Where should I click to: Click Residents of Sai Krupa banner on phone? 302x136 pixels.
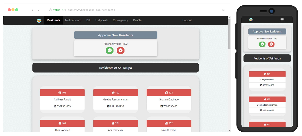tap(267, 58)
